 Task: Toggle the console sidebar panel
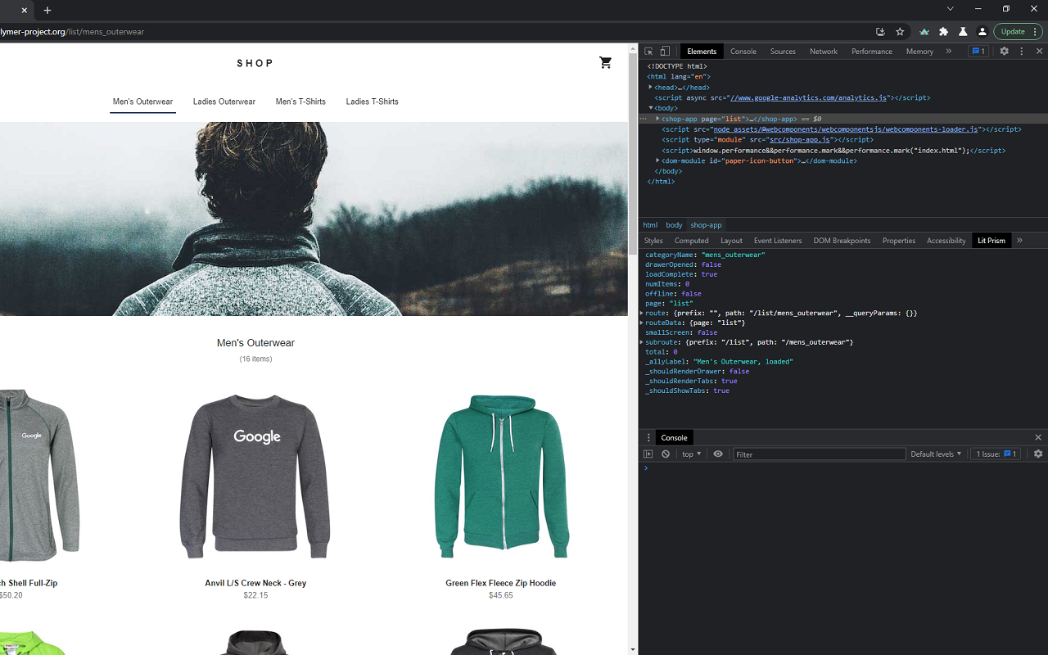click(x=648, y=454)
